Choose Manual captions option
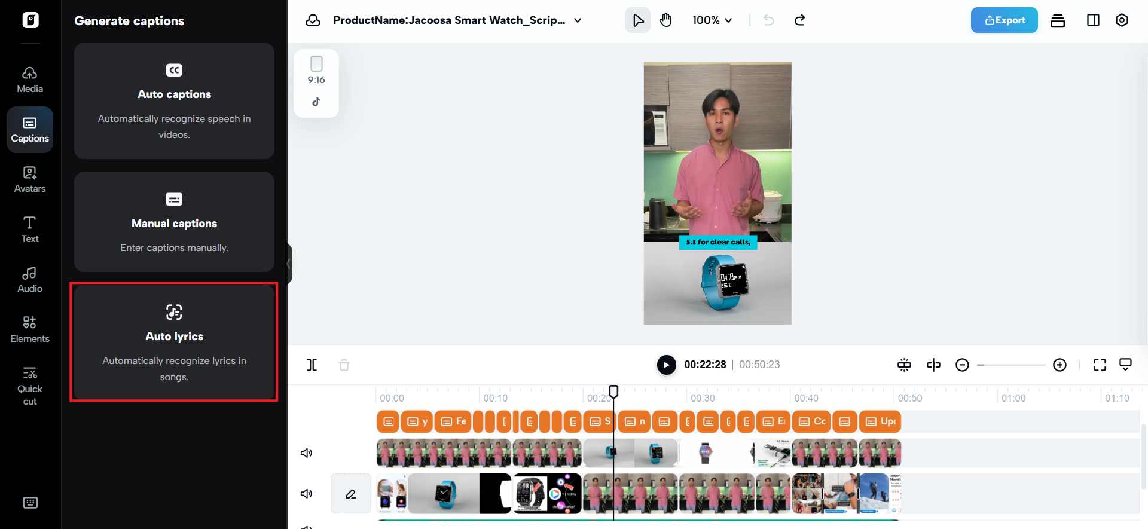Viewport: 1148px width, 529px height. pyautogui.click(x=174, y=222)
